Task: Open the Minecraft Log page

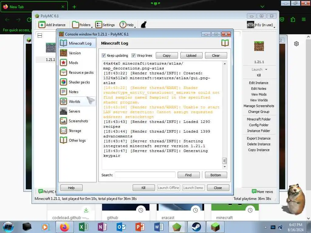Action: pos(77,43)
